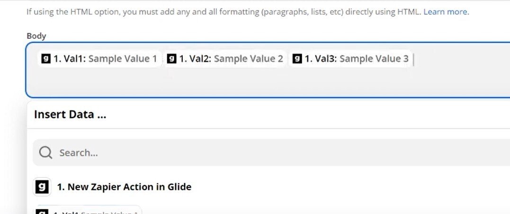Select the Val1 Sample Value 1 pill
The width and height of the screenshot is (510, 214).
coord(99,59)
